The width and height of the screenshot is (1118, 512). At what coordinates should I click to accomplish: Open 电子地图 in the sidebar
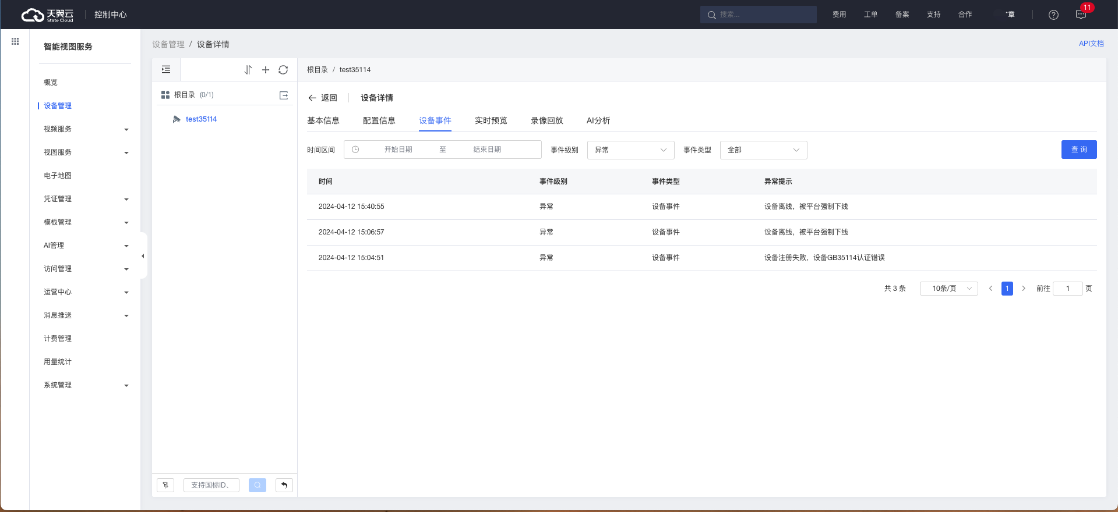click(x=58, y=176)
